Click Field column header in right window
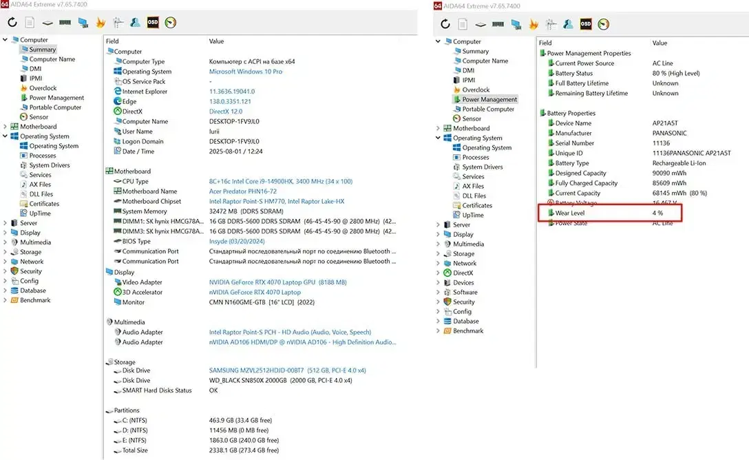 [545, 43]
